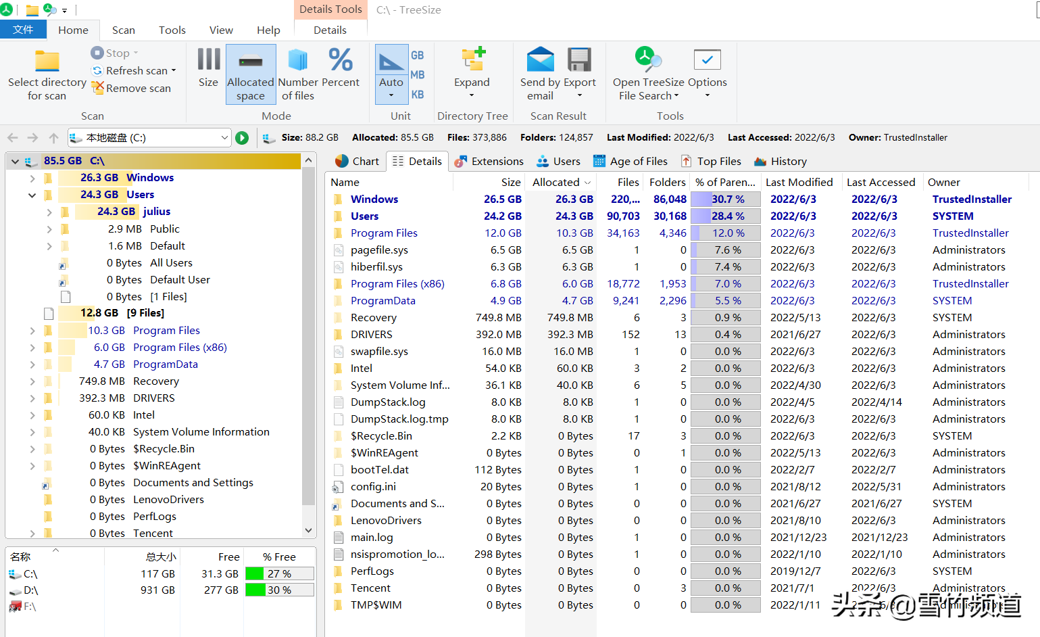Open TreeSize File Search tool
Screen dimensions: 1040x637
point(647,68)
